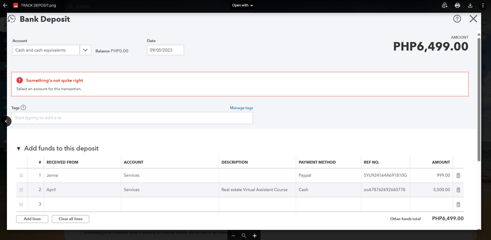Image resolution: width=491 pixels, height=240 pixels.
Task: Click 'Services' account cell in Janna row
Action: pos(170,176)
